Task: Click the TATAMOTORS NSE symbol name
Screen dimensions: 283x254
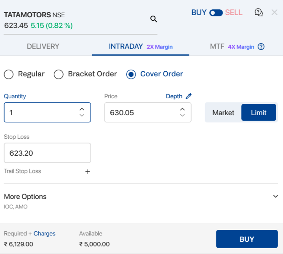Action: point(34,15)
